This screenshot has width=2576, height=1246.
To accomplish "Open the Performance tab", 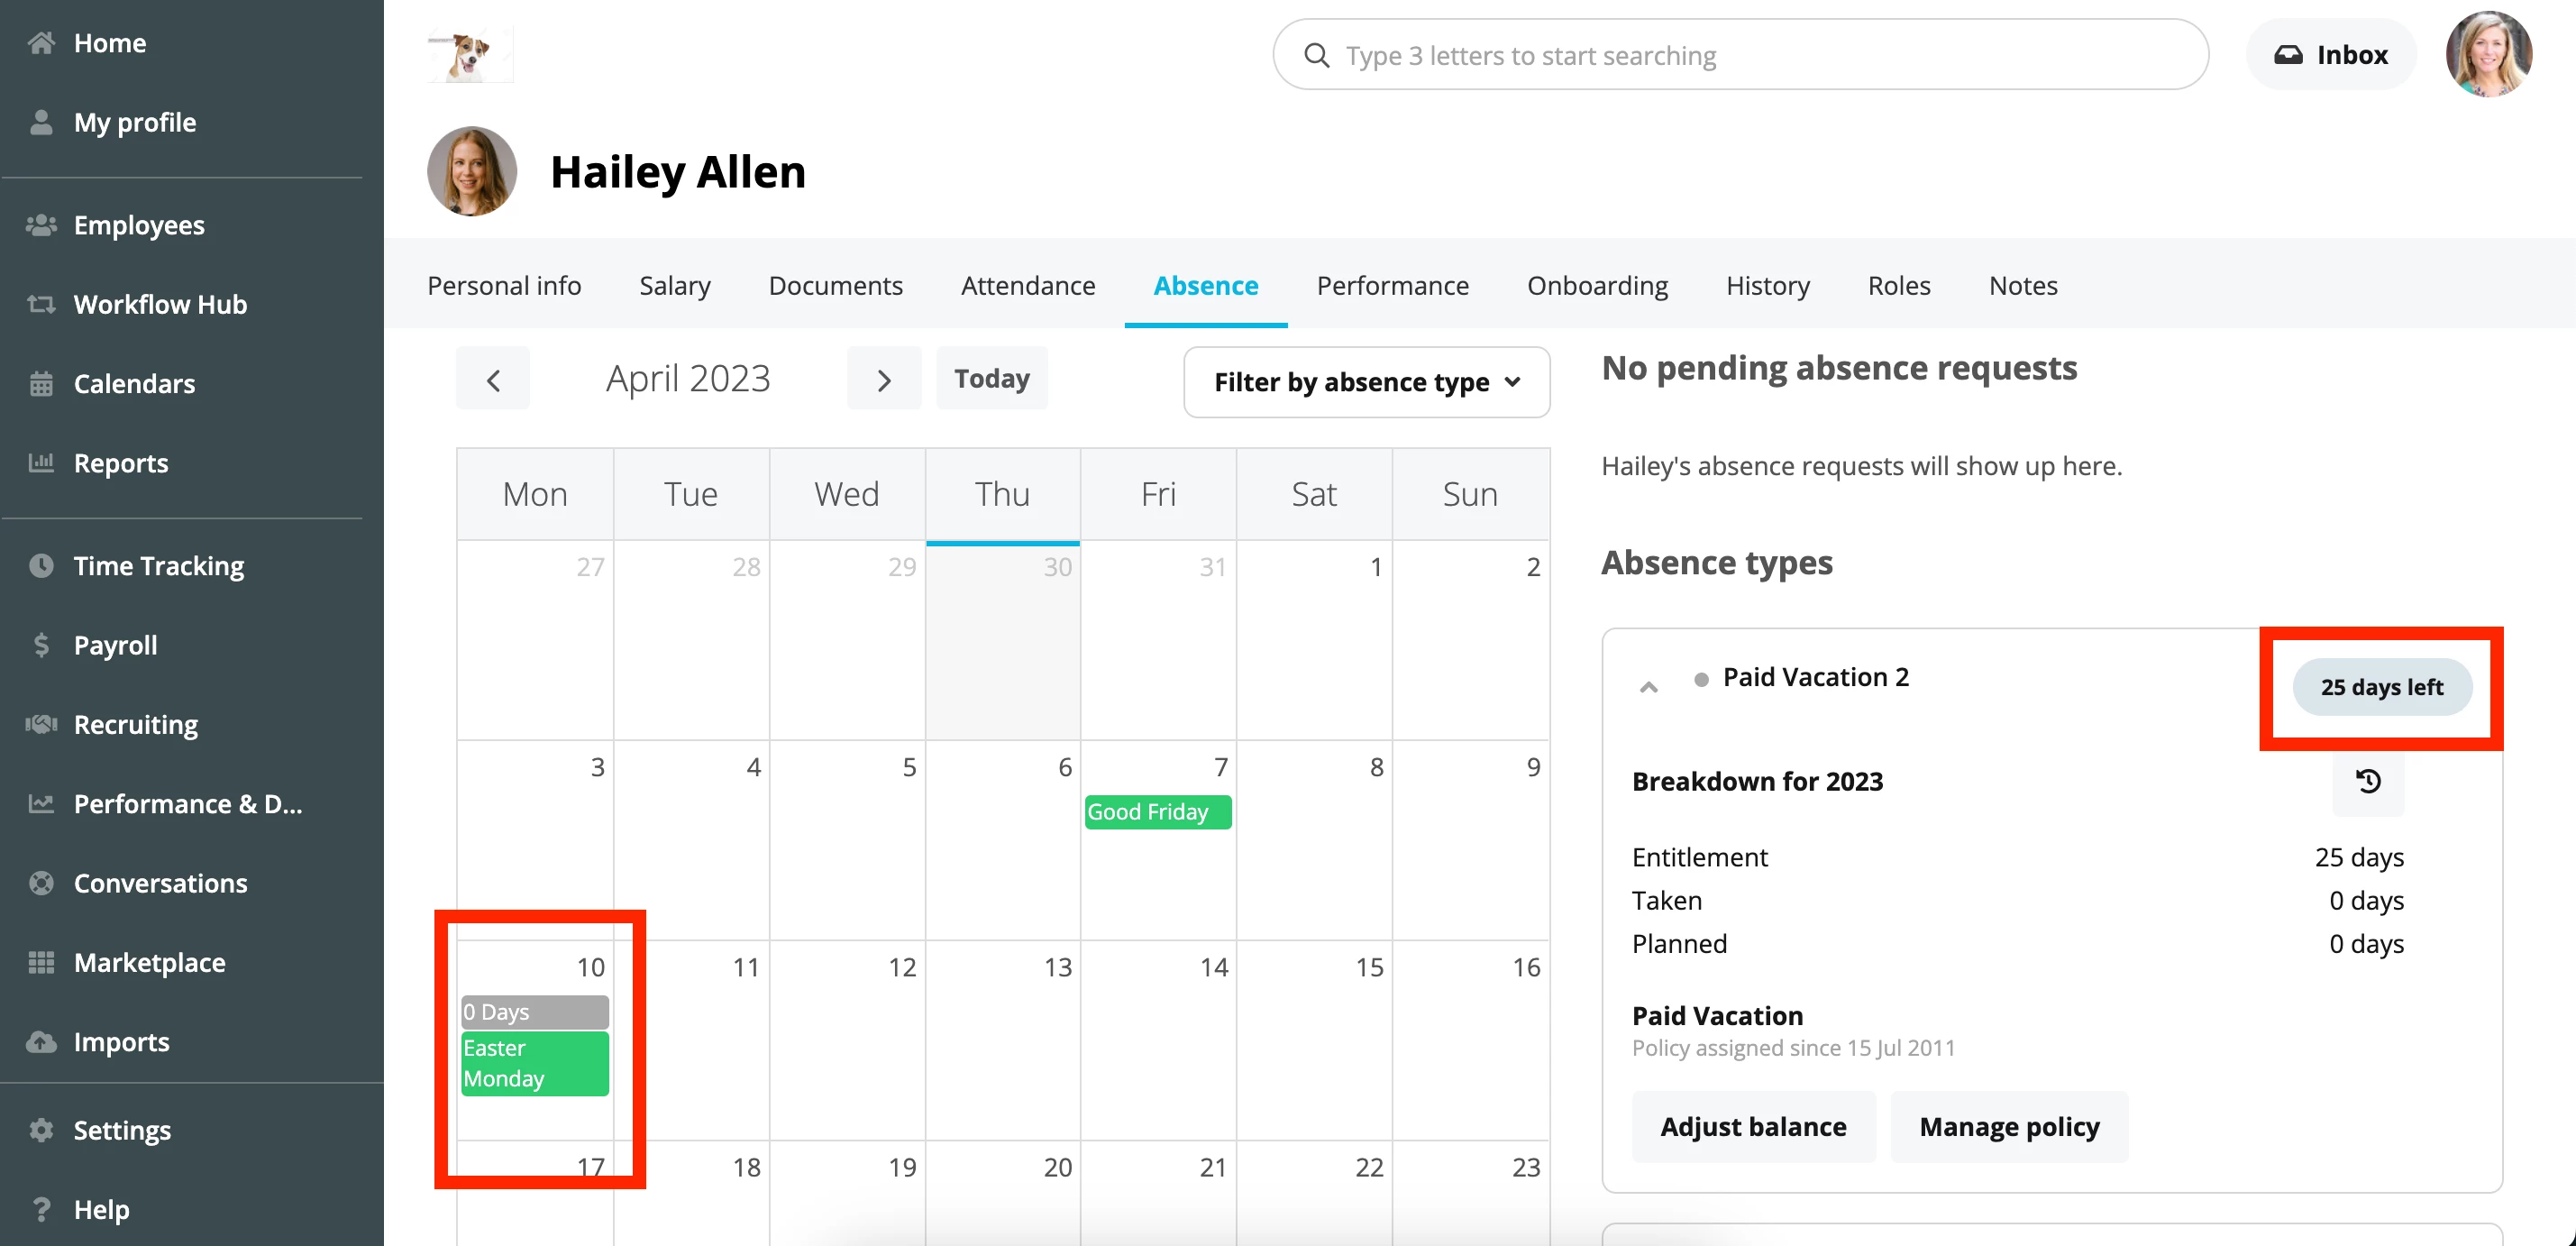I will point(1393,285).
